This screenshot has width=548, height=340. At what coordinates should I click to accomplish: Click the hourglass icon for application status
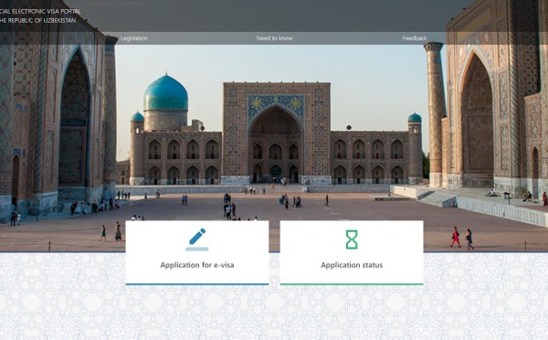point(352,239)
